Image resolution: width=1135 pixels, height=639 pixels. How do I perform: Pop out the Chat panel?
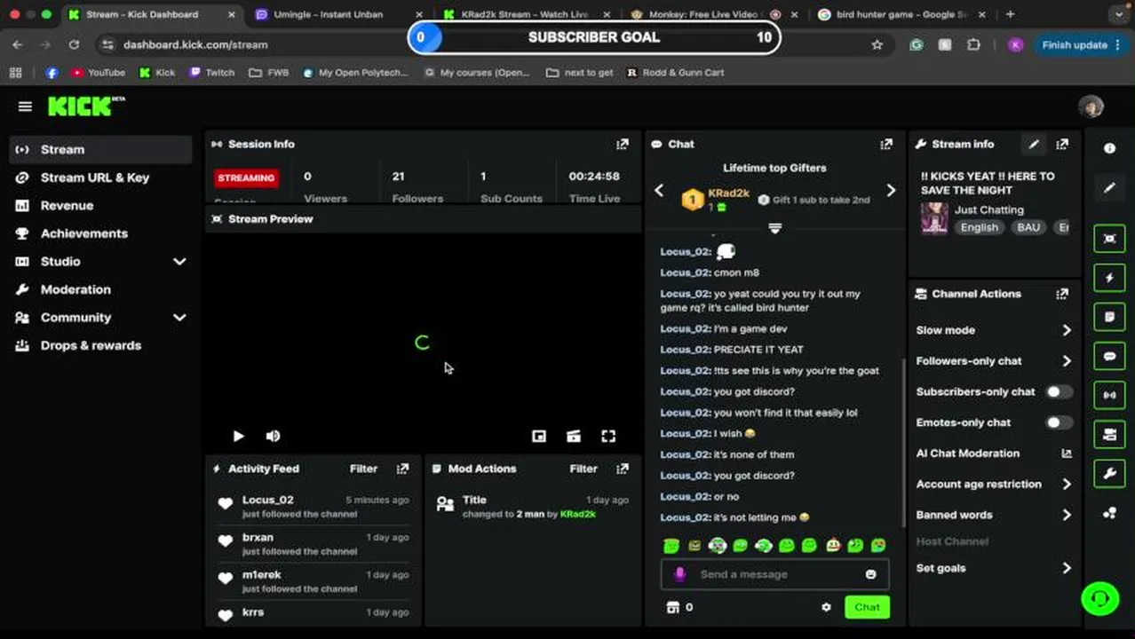pyautogui.click(x=886, y=144)
